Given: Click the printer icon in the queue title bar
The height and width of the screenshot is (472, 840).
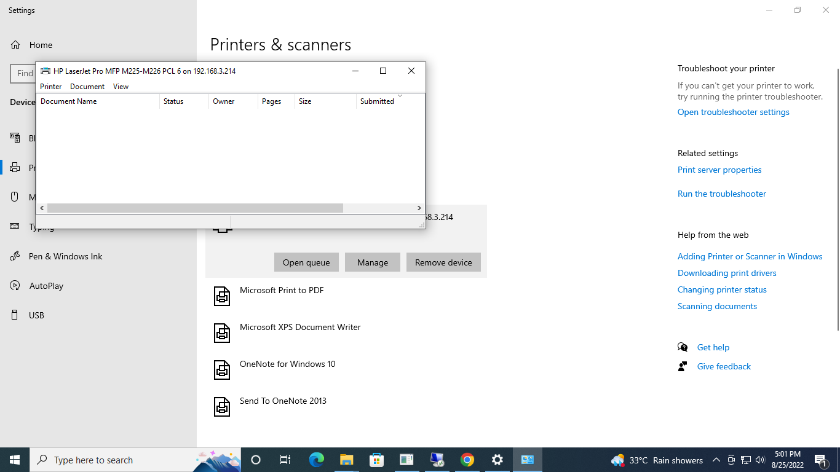Looking at the screenshot, I should 46,71.
